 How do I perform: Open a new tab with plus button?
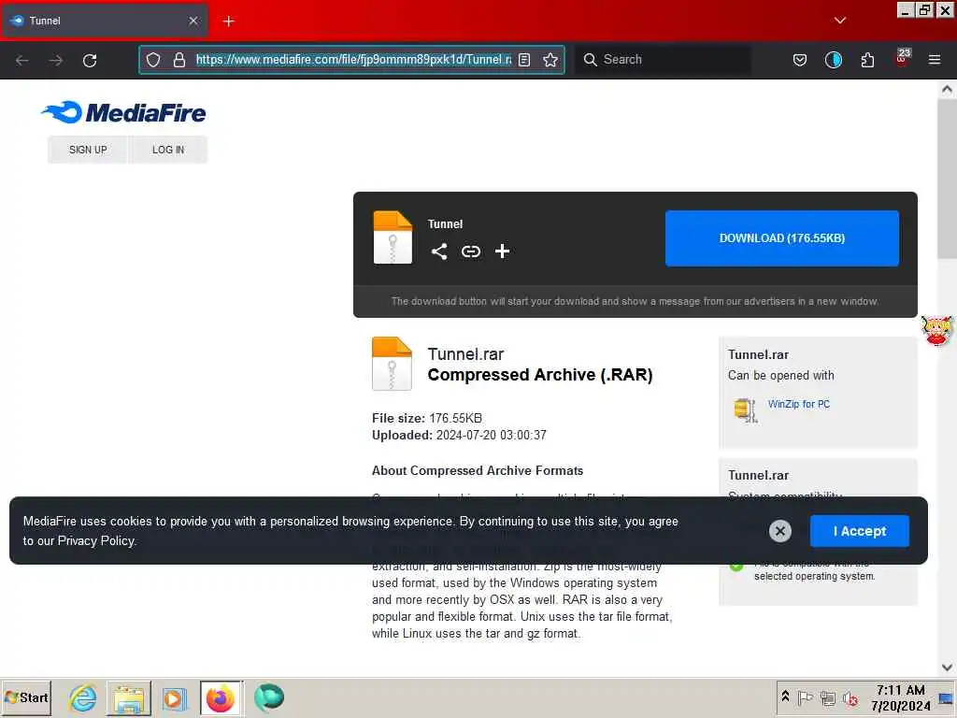(x=228, y=22)
